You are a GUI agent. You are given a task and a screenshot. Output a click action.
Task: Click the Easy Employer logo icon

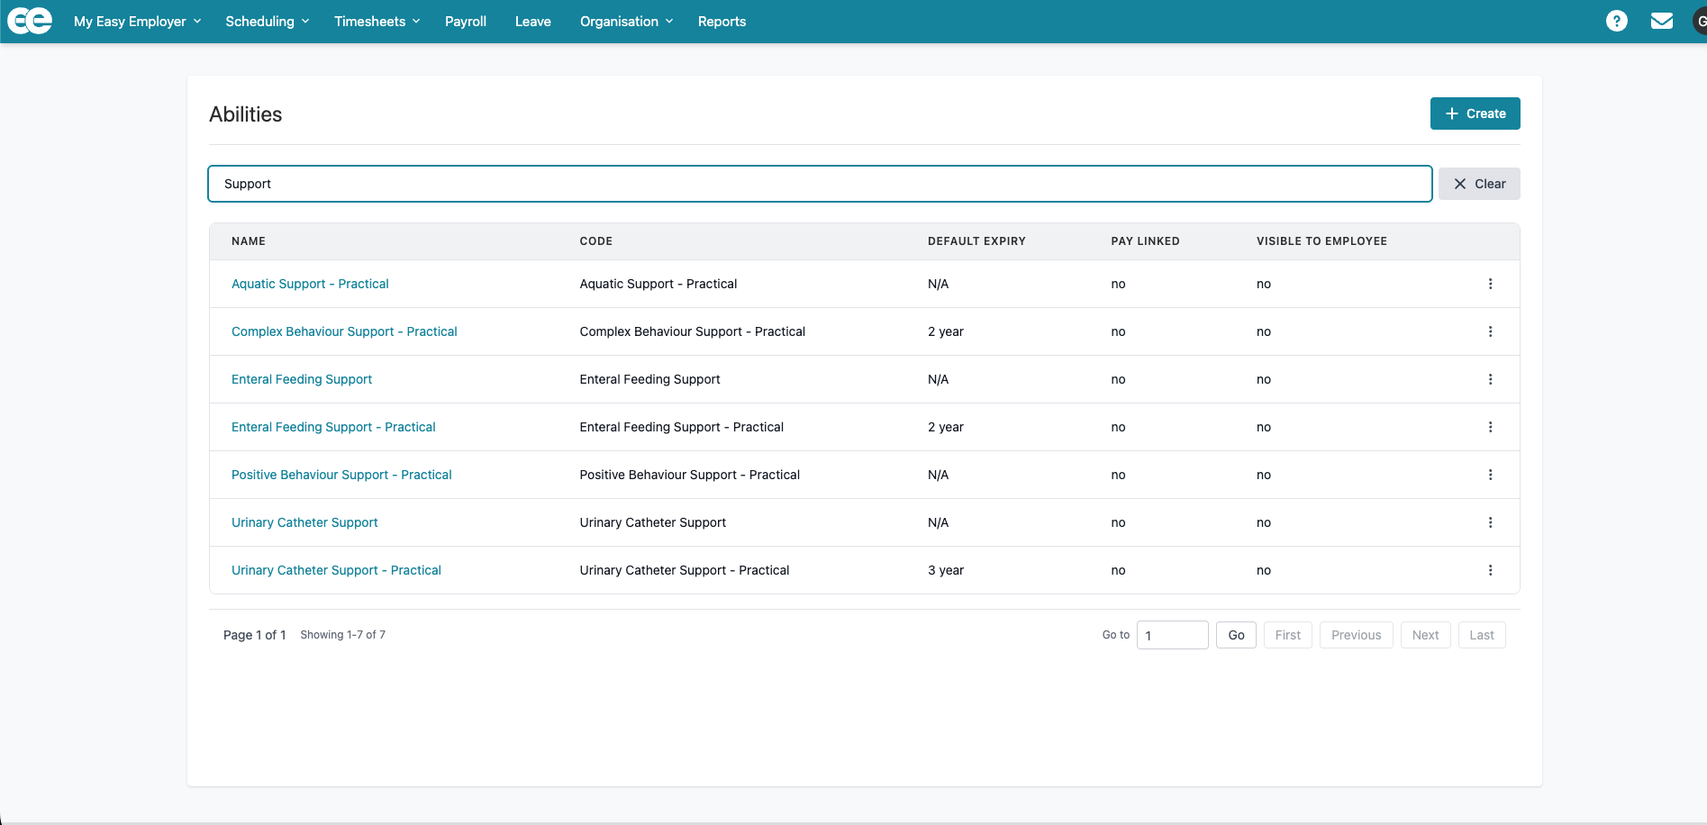click(x=30, y=21)
